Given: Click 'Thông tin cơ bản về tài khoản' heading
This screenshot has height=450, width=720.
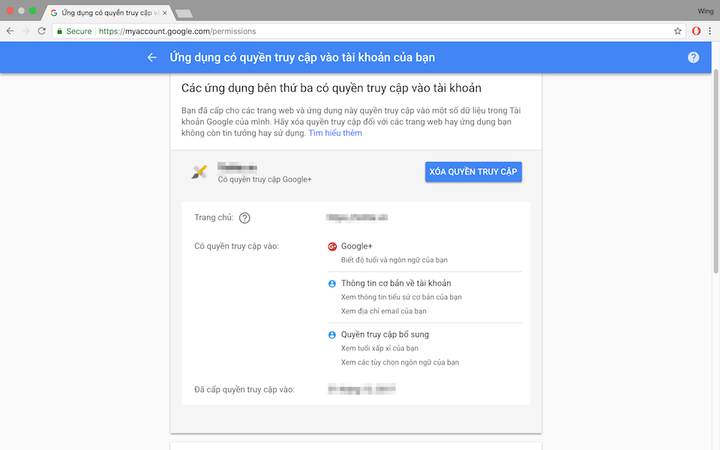Looking at the screenshot, I should [396, 283].
